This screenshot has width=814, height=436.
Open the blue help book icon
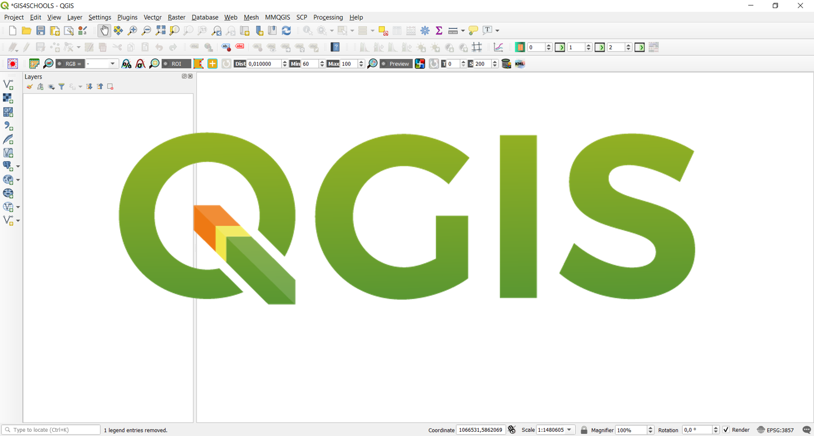click(x=335, y=47)
